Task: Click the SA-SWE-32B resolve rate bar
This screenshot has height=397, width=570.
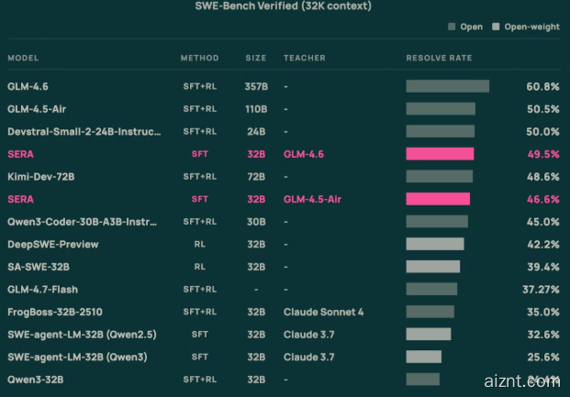Action: [433, 267]
